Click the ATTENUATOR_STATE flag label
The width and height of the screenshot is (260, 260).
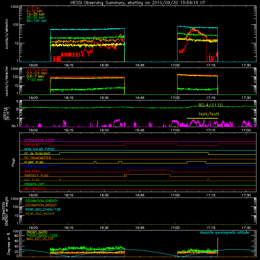tap(39, 140)
